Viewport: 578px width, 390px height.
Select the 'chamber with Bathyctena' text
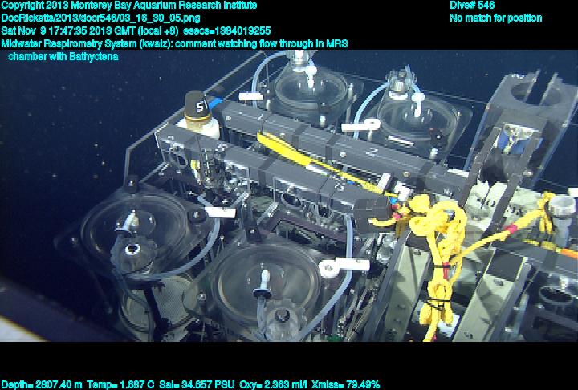coord(63,57)
